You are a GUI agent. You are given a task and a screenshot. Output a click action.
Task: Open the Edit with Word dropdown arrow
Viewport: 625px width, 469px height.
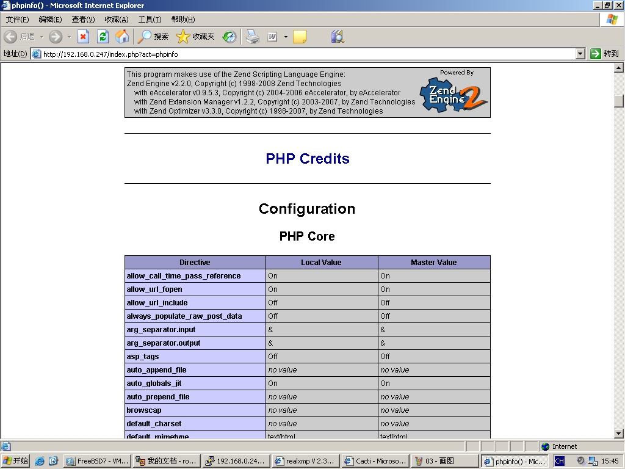click(286, 37)
